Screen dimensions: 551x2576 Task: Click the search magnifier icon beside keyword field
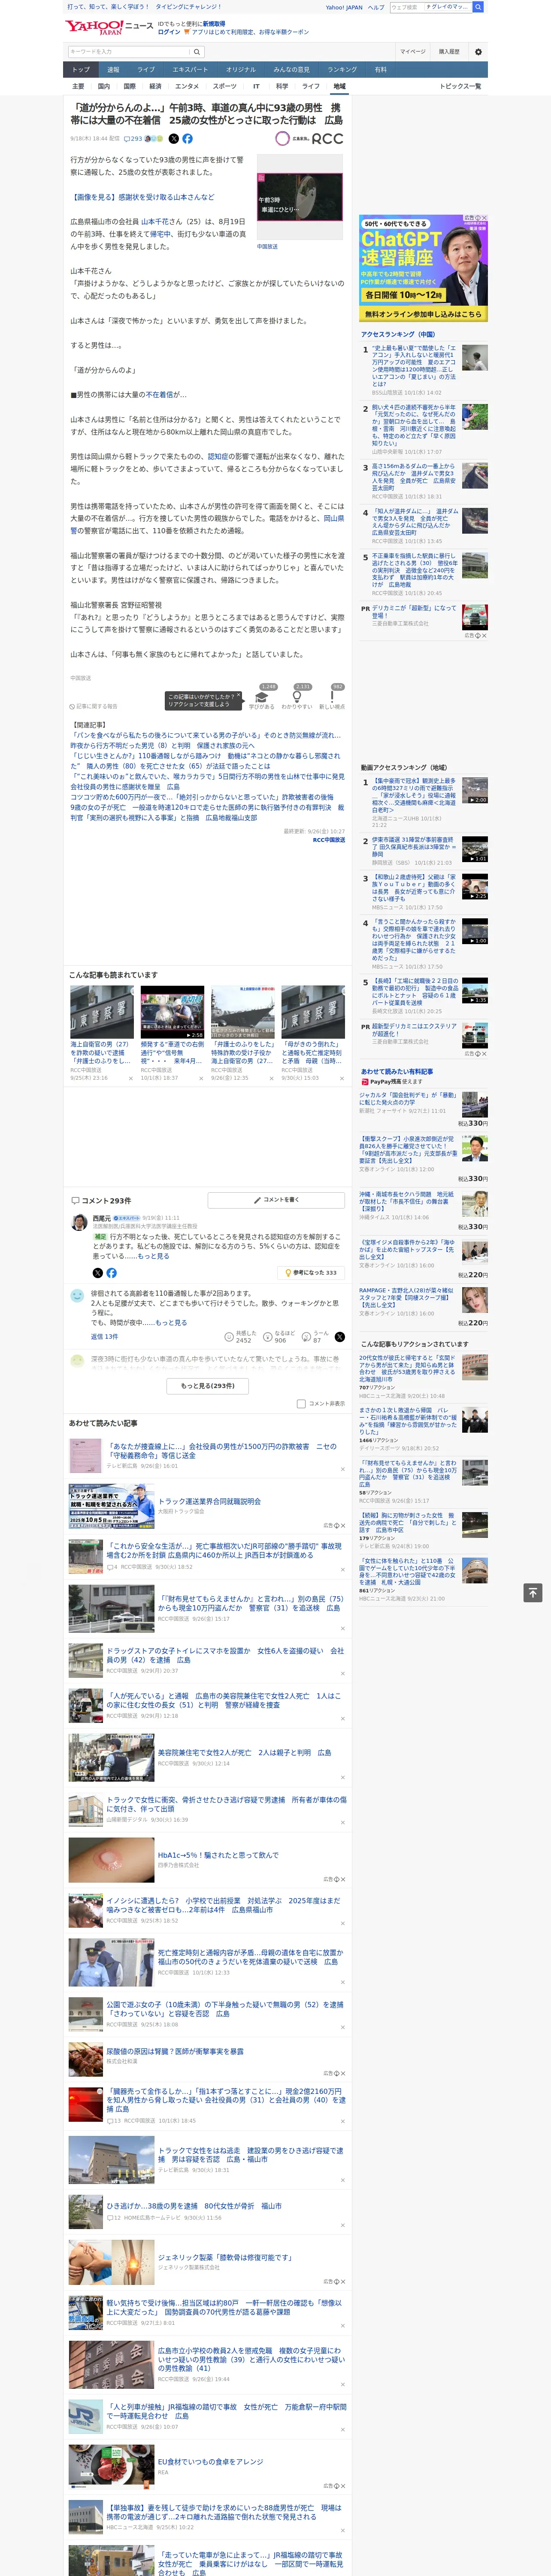(197, 51)
